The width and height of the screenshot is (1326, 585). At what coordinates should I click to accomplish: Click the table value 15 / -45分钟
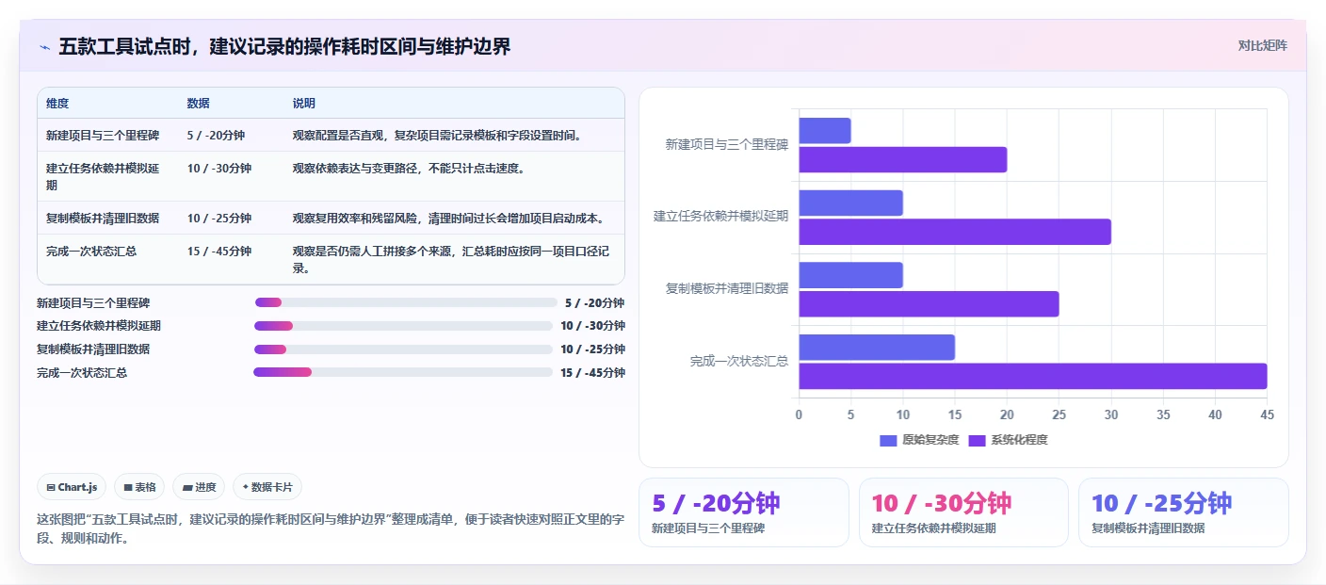click(x=219, y=252)
